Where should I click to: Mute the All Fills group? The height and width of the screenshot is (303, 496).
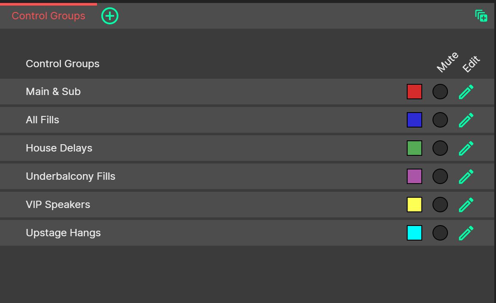[440, 120]
